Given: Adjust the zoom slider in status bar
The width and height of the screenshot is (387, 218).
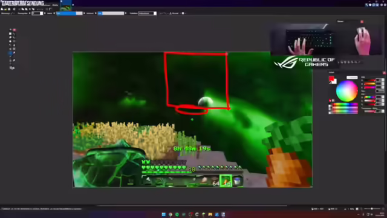Looking at the screenshot, I should pos(372,209).
